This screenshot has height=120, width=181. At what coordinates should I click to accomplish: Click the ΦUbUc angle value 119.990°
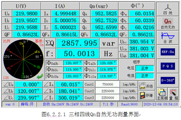click(x=73, y=69)
